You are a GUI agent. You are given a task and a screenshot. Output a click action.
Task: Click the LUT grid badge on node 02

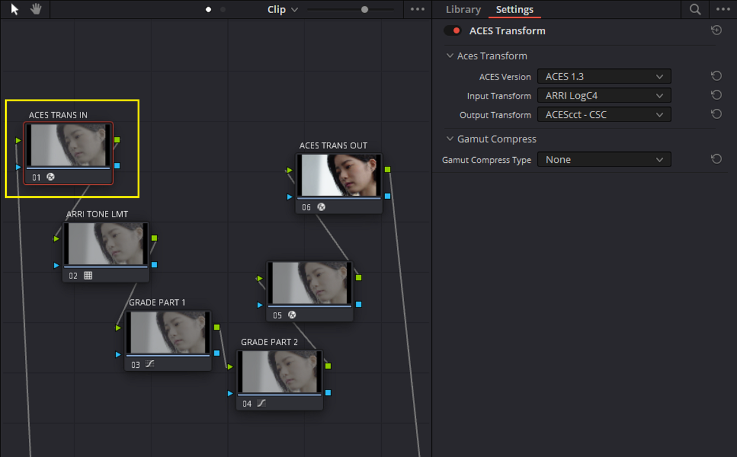click(88, 276)
